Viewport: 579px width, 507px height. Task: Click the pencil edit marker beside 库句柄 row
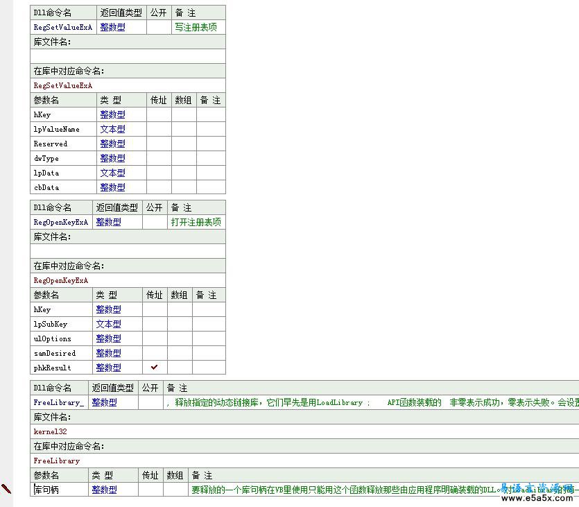pos(6,489)
